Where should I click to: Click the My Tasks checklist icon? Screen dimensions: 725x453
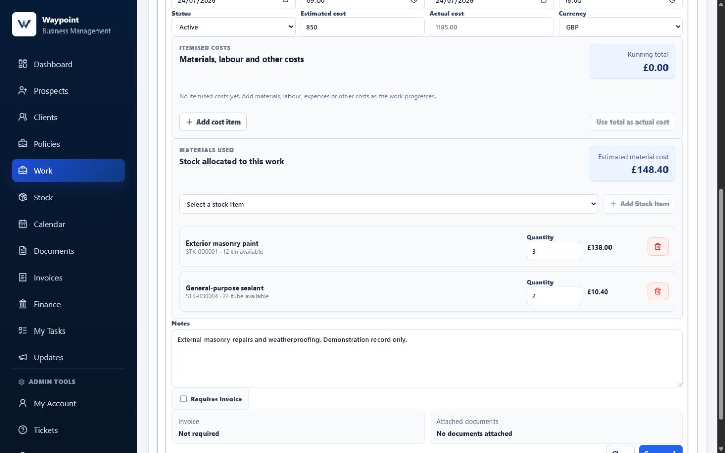pyautogui.click(x=23, y=331)
